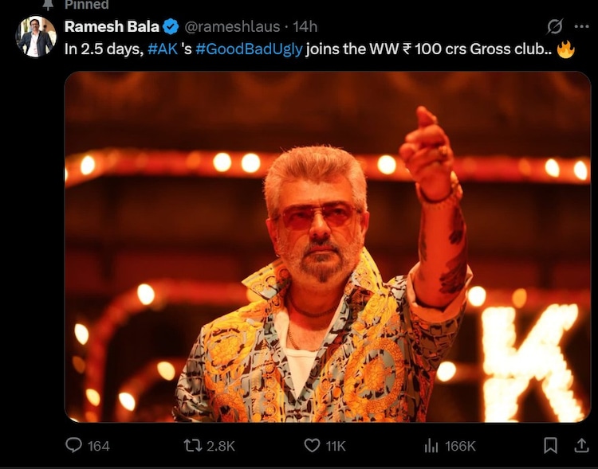Click the tweet text about 100 crs Gross club

431,49
